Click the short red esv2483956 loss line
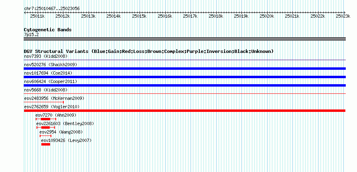This screenshot has width=357, height=172. (44, 102)
